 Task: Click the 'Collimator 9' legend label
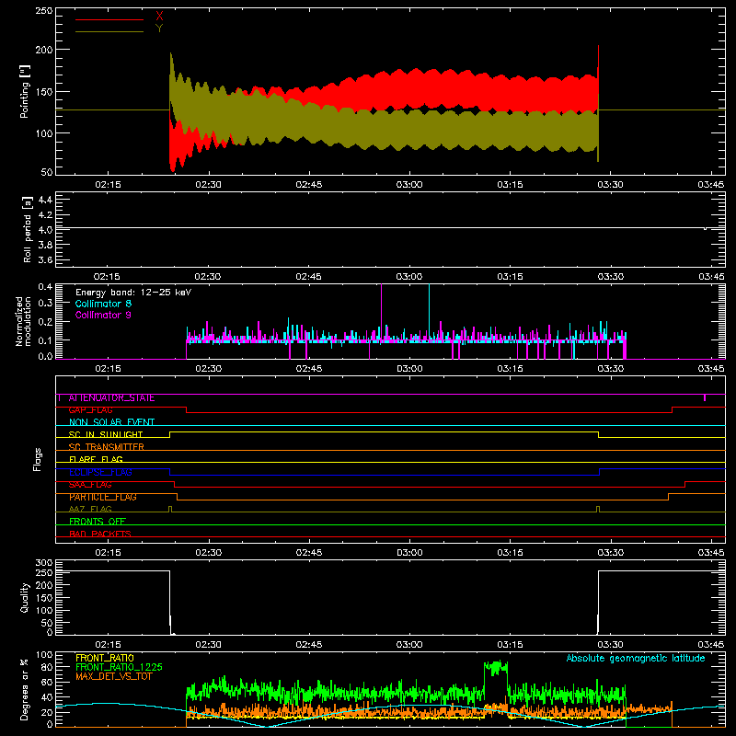103,315
